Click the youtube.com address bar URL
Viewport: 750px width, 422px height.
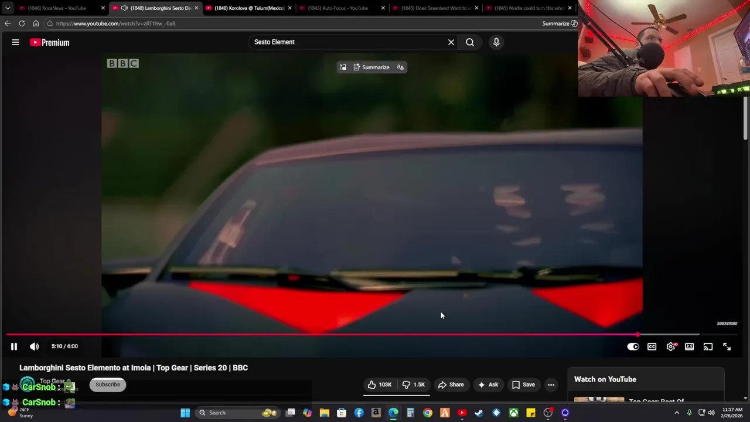tap(115, 23)
